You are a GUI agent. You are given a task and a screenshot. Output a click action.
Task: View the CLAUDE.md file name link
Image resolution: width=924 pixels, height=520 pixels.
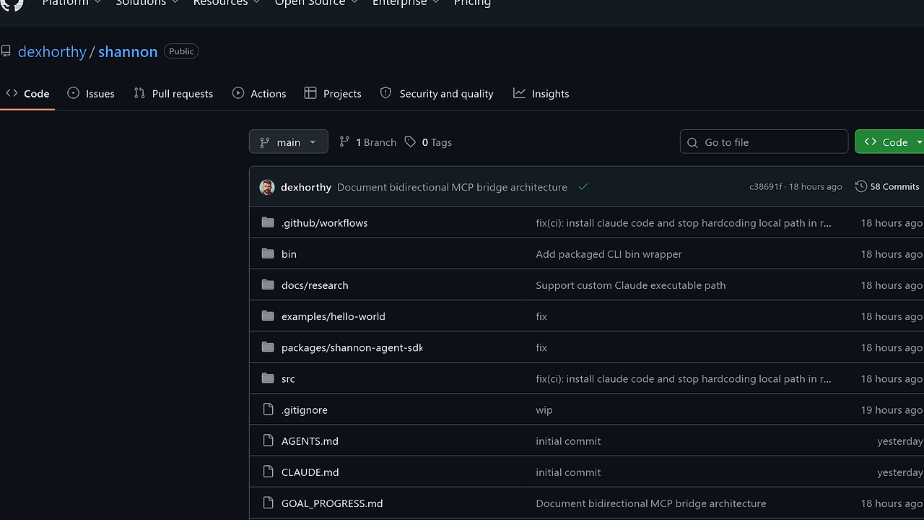coord(310,472)
